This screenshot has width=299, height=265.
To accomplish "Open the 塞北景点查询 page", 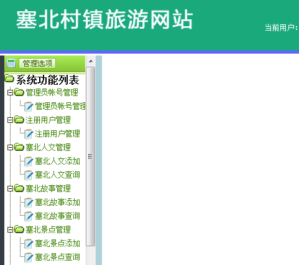I will coord(57,257).
